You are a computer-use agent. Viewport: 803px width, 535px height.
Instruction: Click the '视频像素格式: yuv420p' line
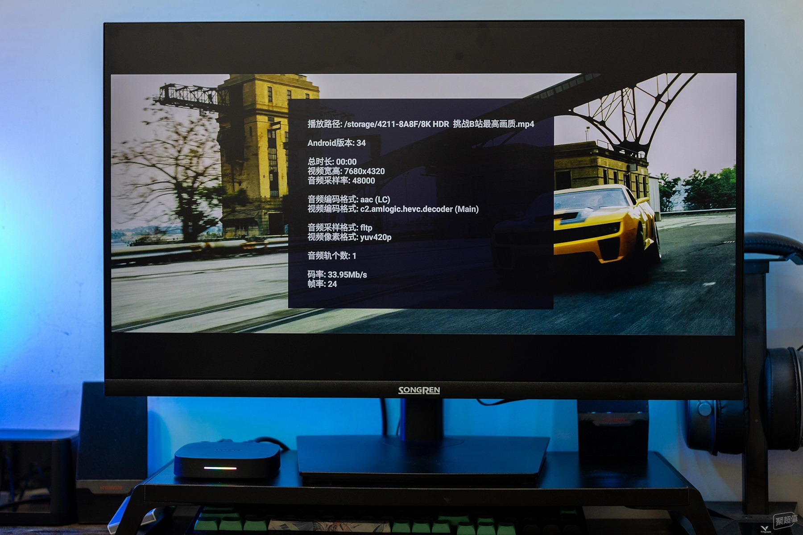coord(349,237)
